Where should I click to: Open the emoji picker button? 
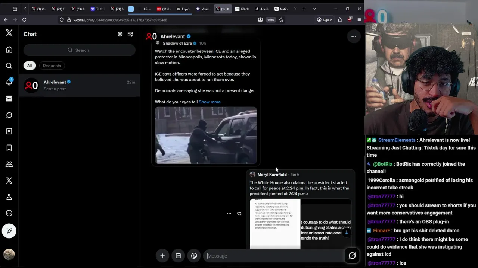pyautogui.click(x=194, y=256)
